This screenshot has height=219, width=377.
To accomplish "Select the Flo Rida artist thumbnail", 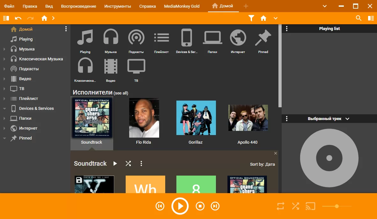I will [x=144, y=118].
